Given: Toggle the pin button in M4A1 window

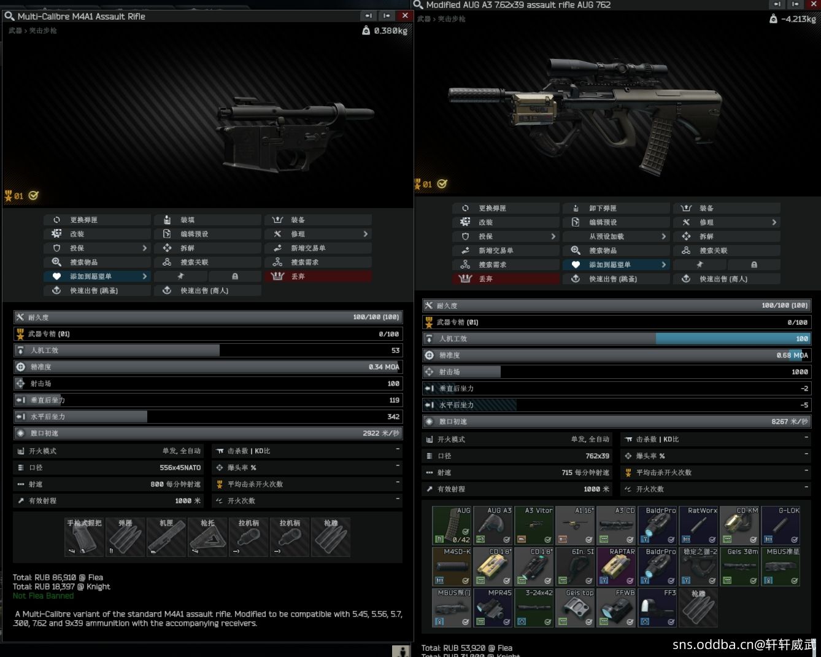Looking at the screenshot, I should 180,276.
